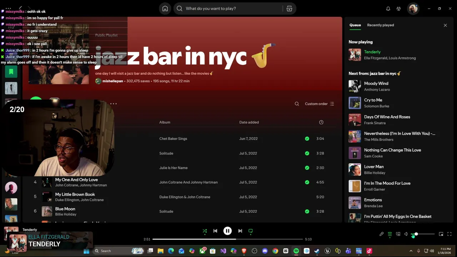The height and width of the screenshot is (257, 457).
Task: Open Tenderly in Now playing
Action: 372,52
